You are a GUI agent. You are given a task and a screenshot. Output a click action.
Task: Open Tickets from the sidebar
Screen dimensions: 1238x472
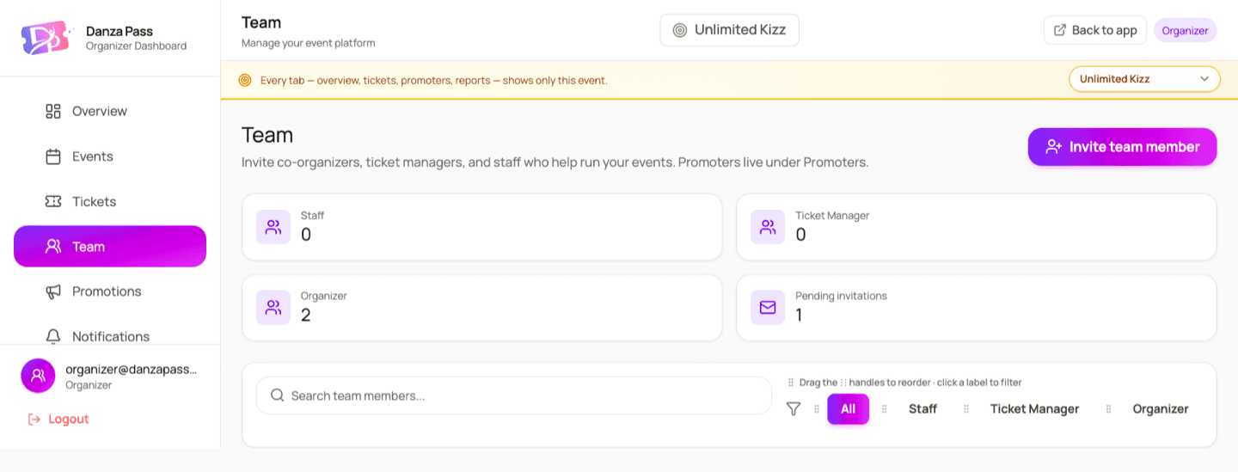click(110, 201)
